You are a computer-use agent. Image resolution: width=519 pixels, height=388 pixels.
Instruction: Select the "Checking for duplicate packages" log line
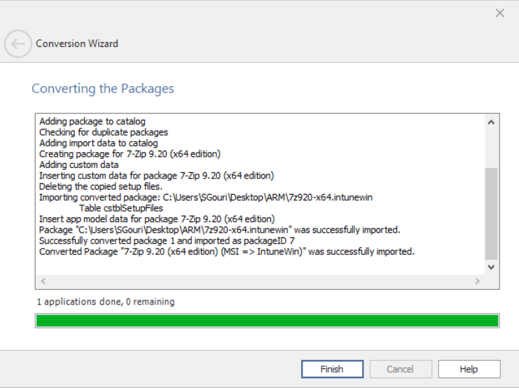tap(103, 132)
